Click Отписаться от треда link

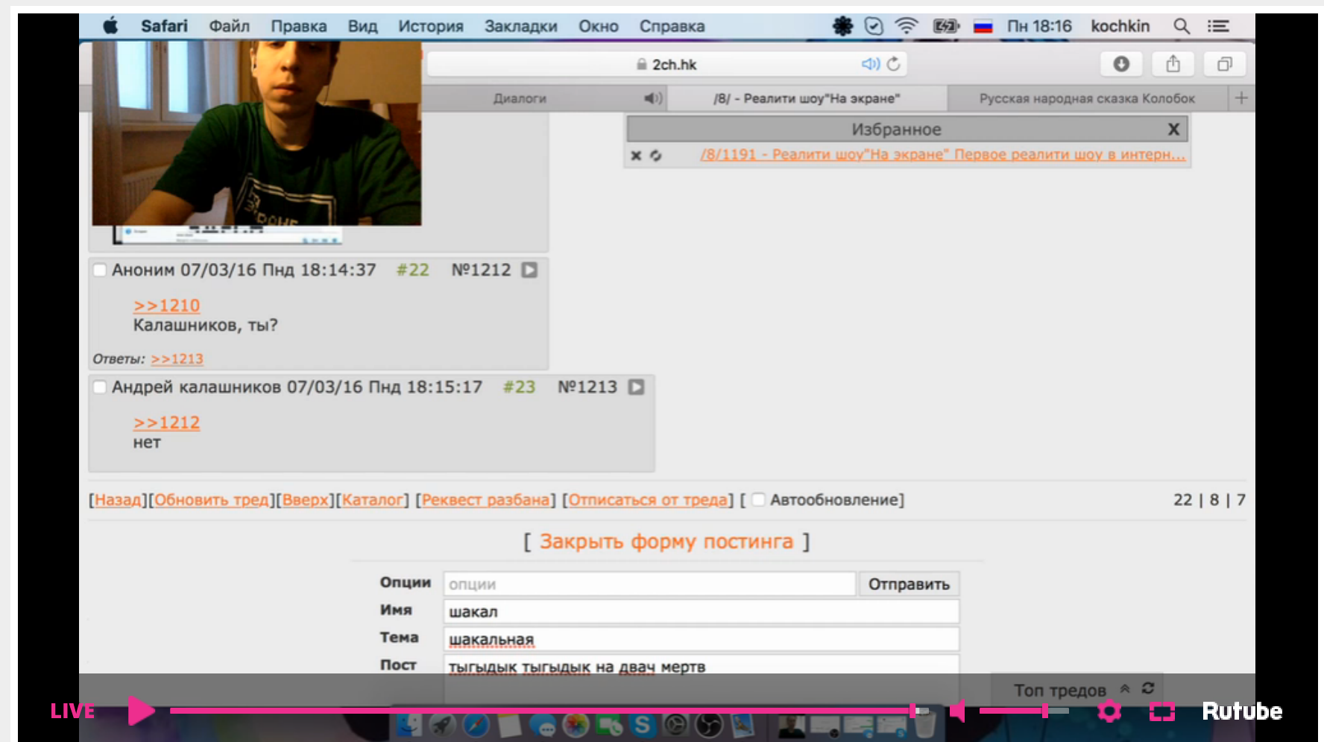[x=648, y=500]
